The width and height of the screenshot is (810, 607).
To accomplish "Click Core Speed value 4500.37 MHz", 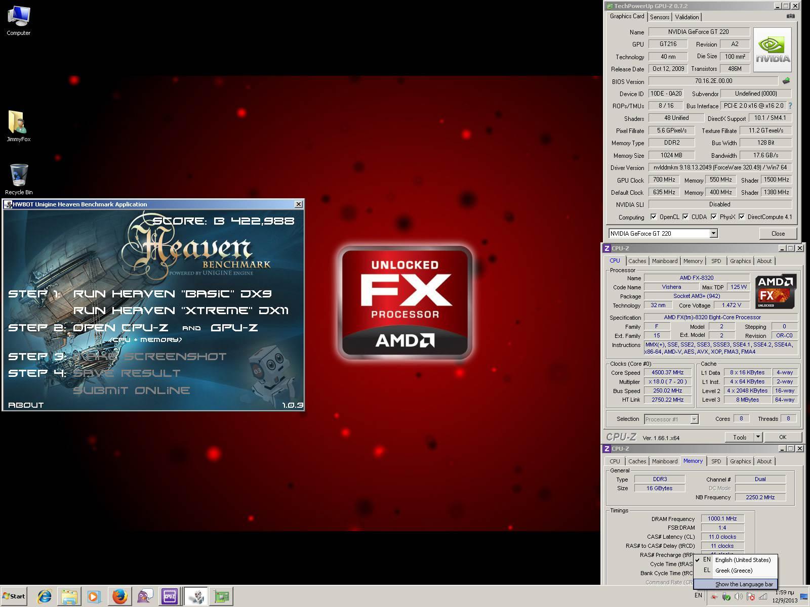I will [x=667, y=372].
